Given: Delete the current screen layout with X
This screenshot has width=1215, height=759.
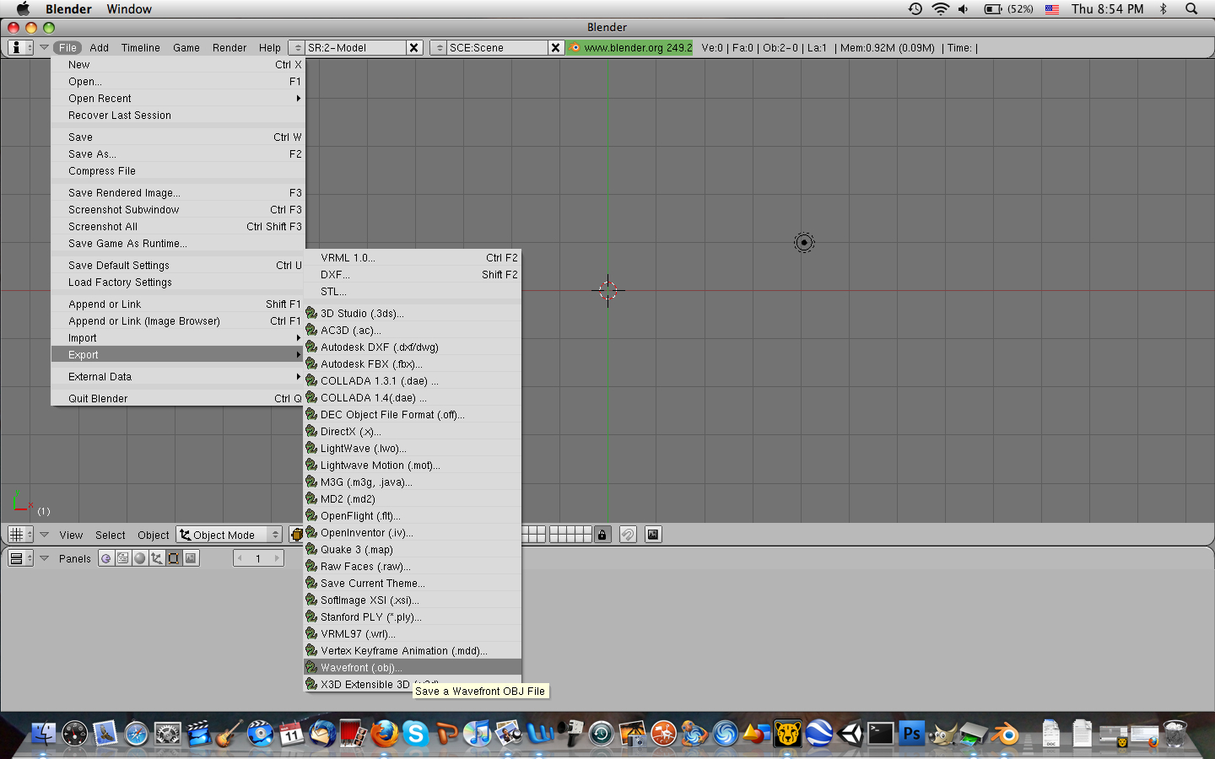Looking at the screenshot, I should (414, 48).
